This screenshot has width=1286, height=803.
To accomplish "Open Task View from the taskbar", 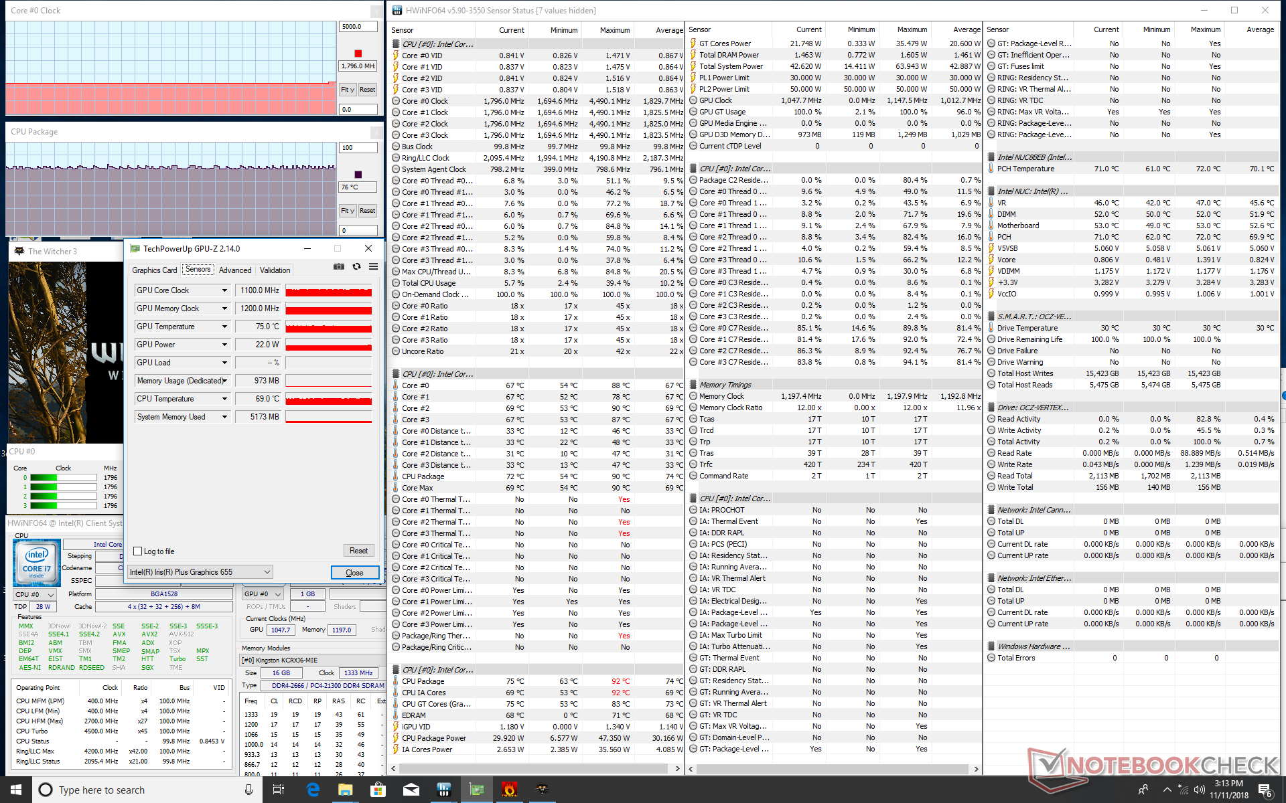I will [x=279, y=790].
